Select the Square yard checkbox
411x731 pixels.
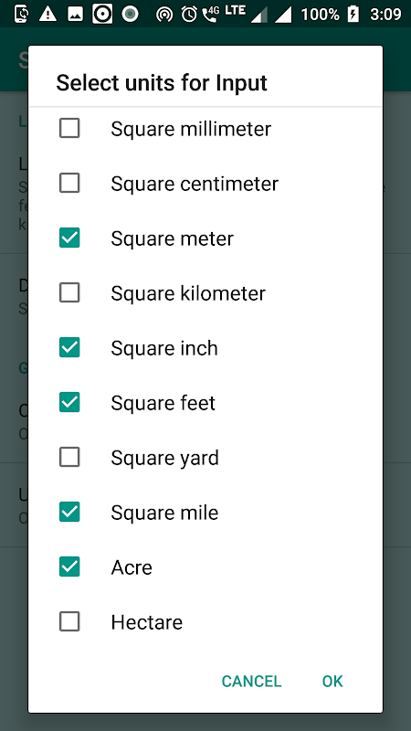69,458
